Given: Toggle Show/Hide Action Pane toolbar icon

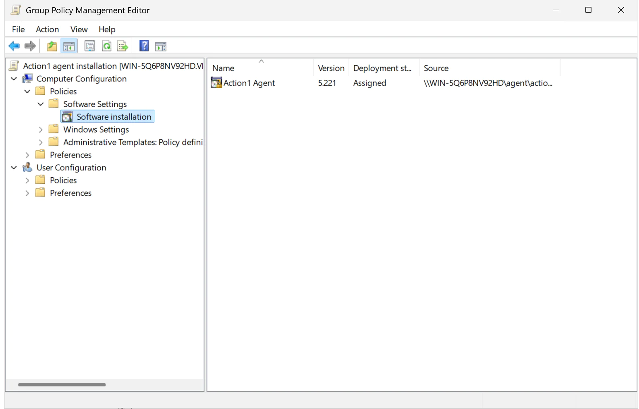Looking at the screenshot, I should pyautogui.click(x=161, y=47).
